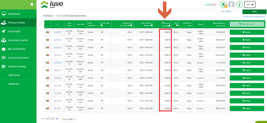
Task: Click the iuvo group logo
Action: tap(52, 4)
